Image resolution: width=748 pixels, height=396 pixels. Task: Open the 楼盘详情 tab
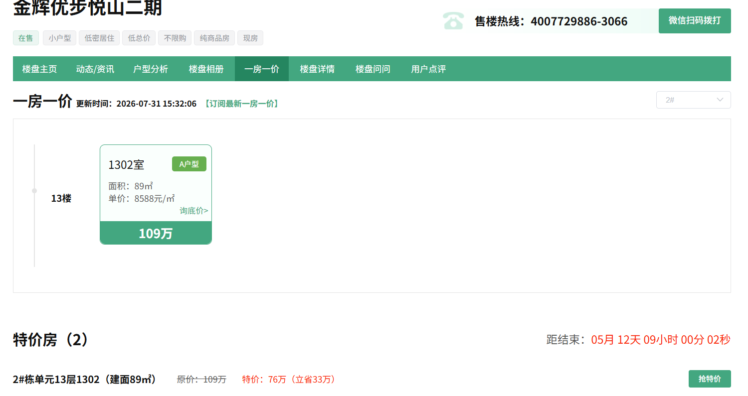click(x=317, y=69)
